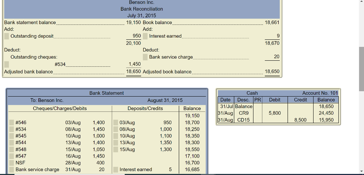This screenshot has height=175, width=364.
Task: Click the PR column header in Cash ledger
Action: [x=258, y=100]
